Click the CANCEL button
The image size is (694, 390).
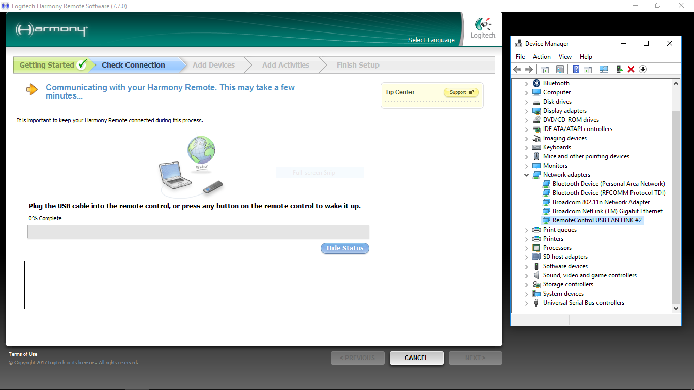417,358
